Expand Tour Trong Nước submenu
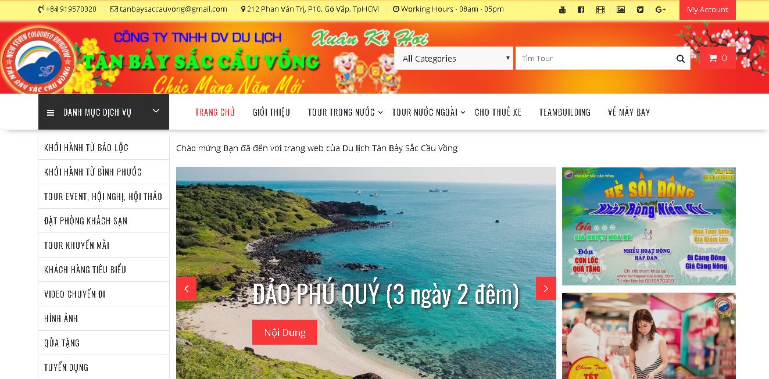 [x=345, y=112]
